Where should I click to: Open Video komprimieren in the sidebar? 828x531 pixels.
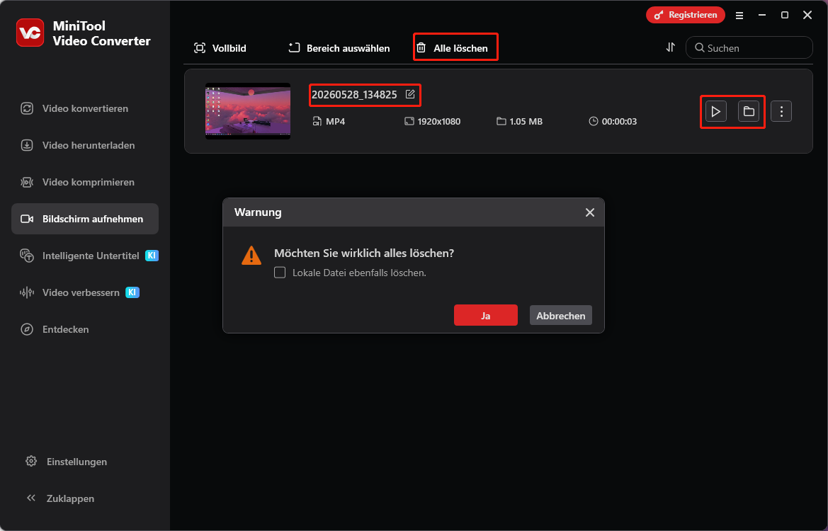pyautogui.click(x=84, y=182)
